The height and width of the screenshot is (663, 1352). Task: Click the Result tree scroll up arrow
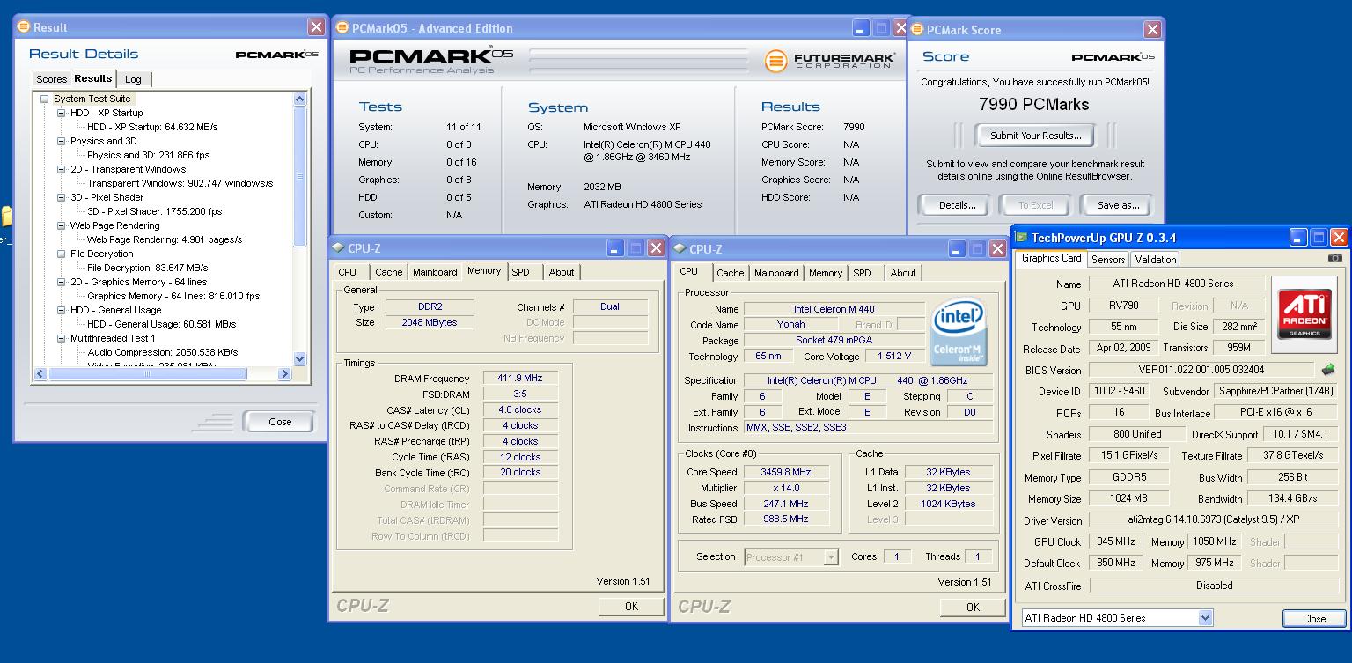(x=299, y=99)
